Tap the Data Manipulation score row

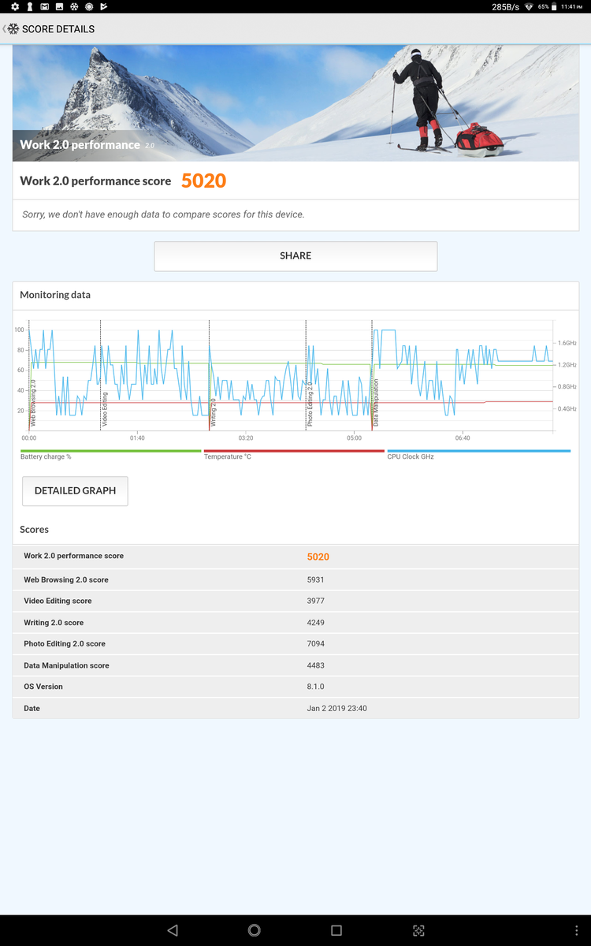point(295,665)
